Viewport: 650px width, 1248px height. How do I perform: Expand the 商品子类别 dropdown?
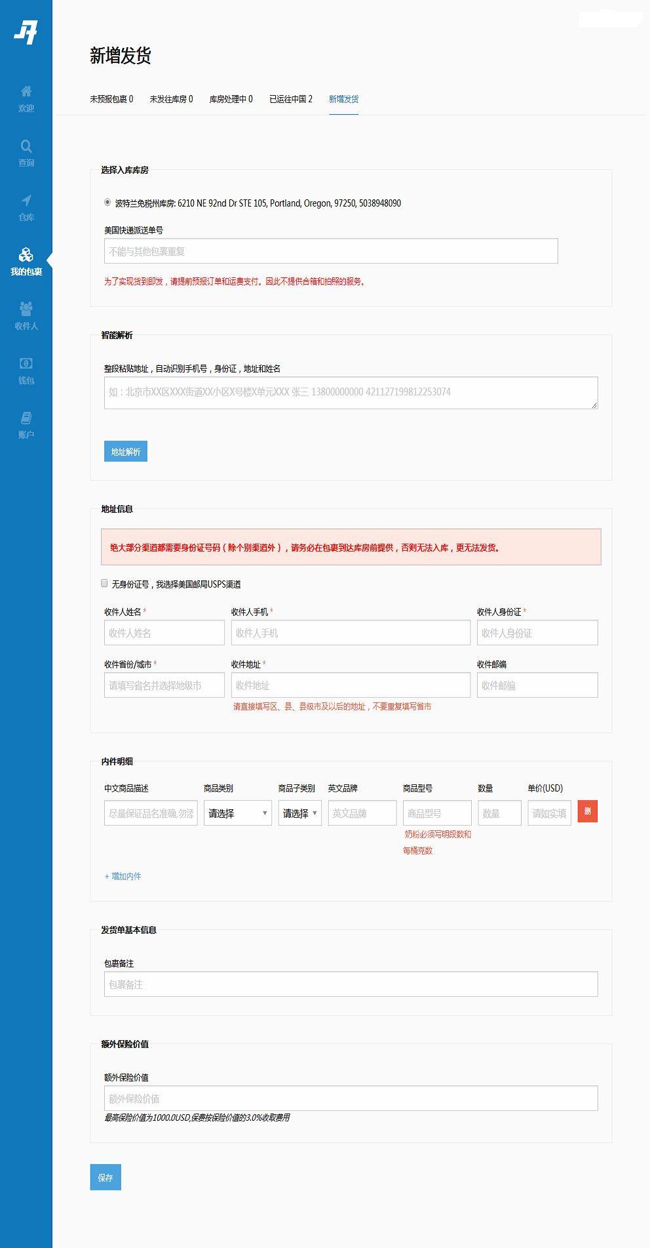tap(299, 813)
